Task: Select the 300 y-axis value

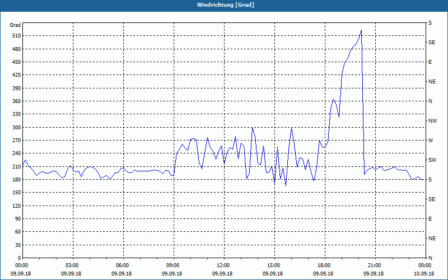Action: coord(16,128)
